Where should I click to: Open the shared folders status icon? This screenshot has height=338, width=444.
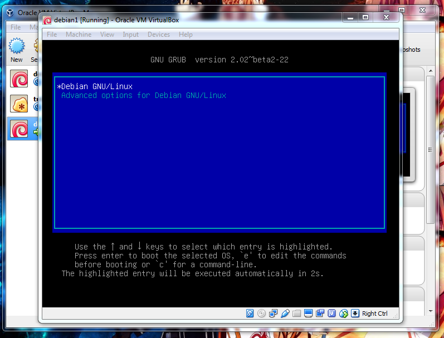point(296,313)
